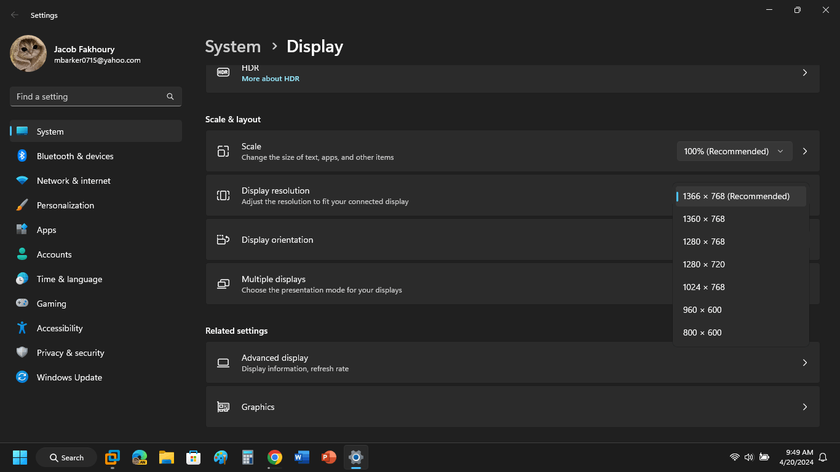Expand the Scale settings chevron

pos(805,151)
